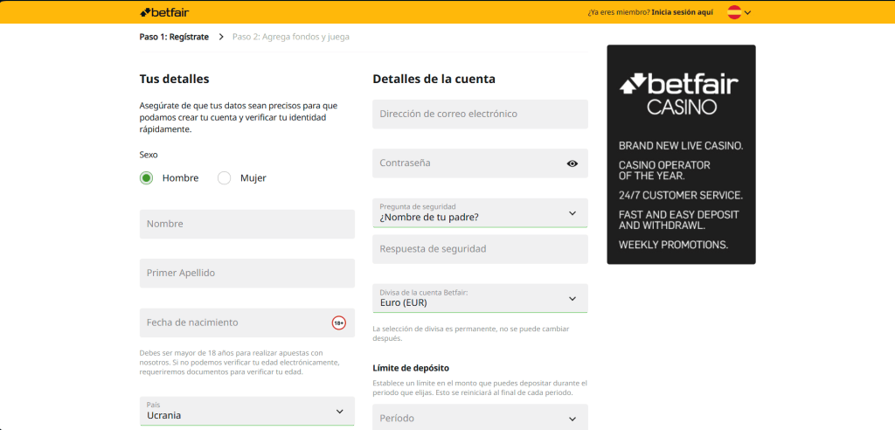This screenshot has height=430, width=895.
Task: Click '¿Ya eres miembro?' text
Action: click(x=619, y=12)
